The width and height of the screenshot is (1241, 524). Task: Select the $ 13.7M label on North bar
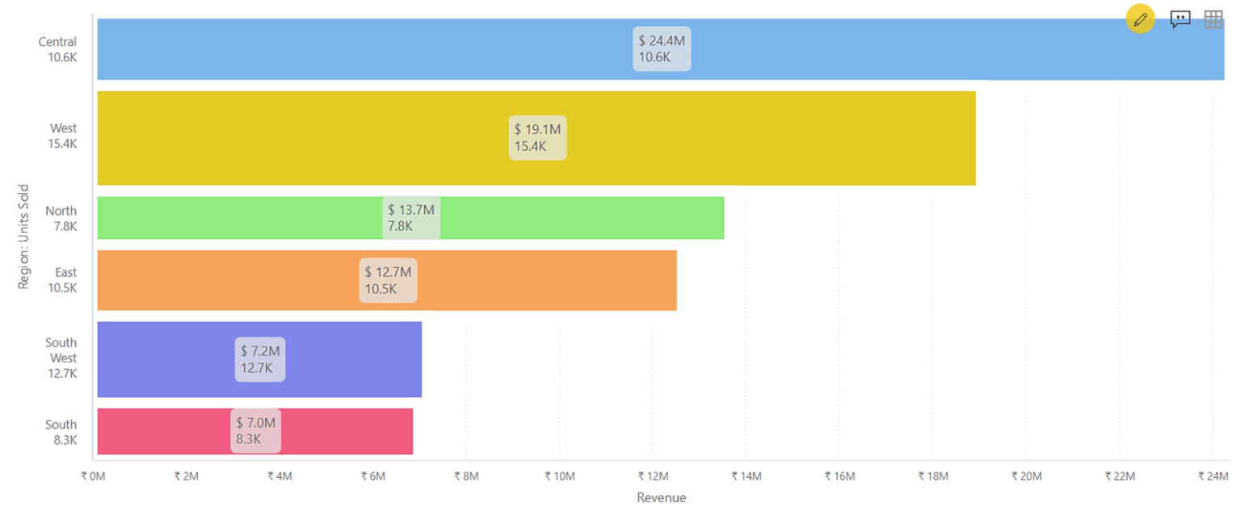tap(411, 217)
